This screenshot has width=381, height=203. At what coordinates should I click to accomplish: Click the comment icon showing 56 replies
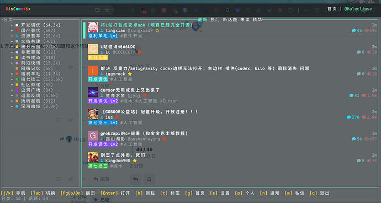(354, 139)
